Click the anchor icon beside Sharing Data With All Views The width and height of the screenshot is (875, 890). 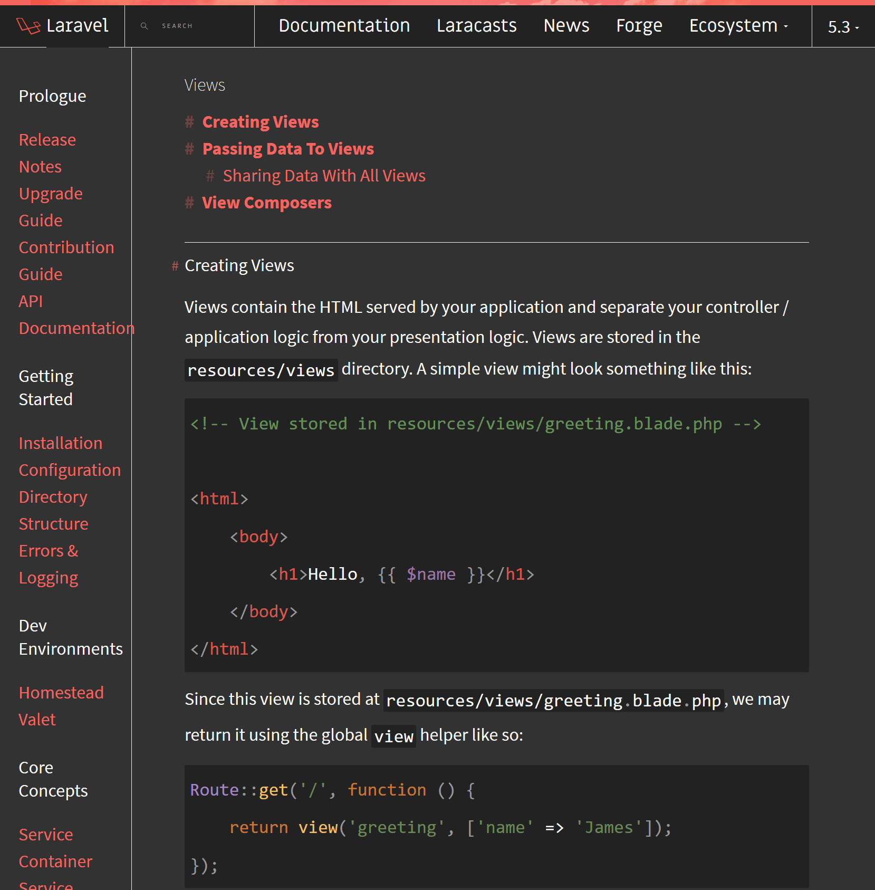click(x=210, y=176)
